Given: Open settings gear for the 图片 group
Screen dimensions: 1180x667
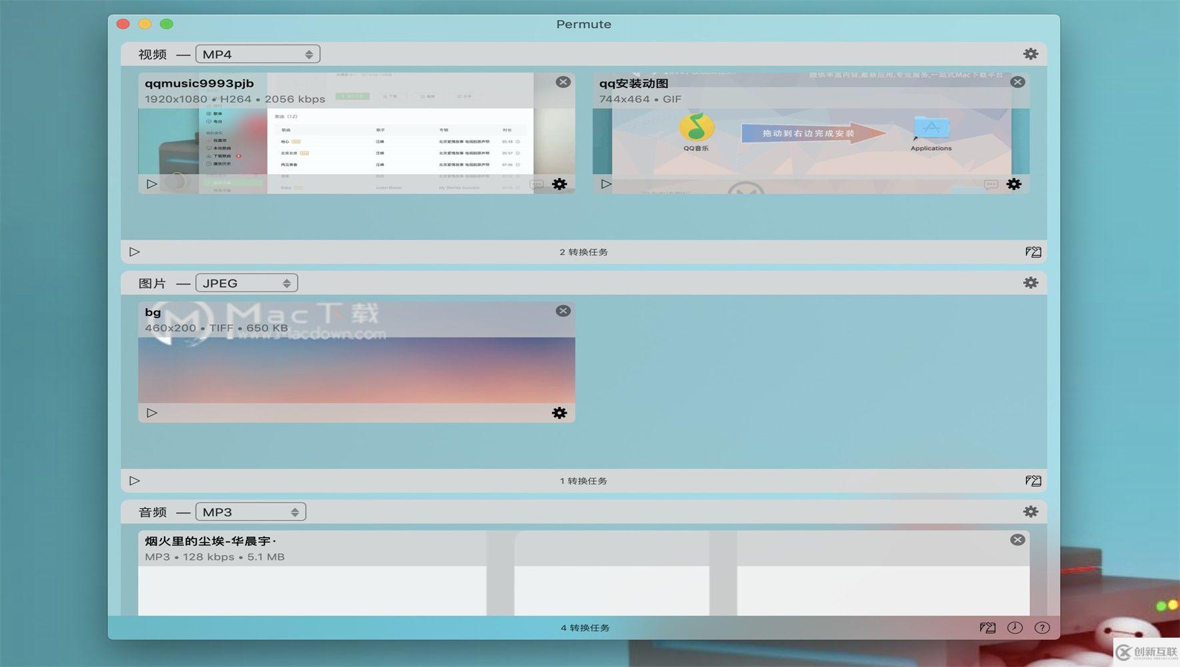Looking at the screenshot, I should pyautogui.click(x=1031, y=283).
